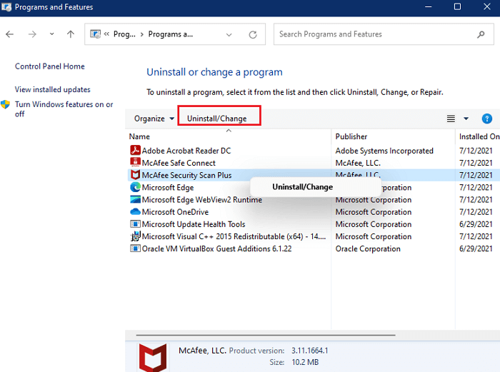
Task: Click into Search Programs and Features box
Action: tap(384, 34)
